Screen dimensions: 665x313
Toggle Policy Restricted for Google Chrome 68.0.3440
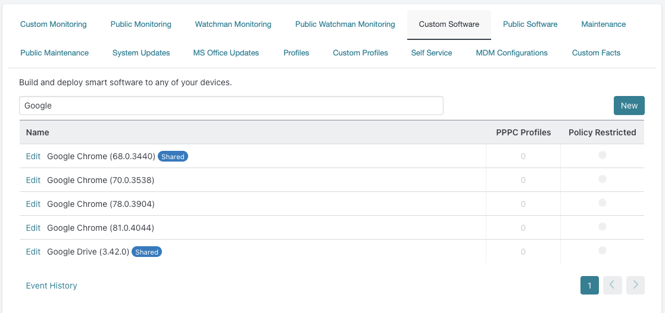602,155
